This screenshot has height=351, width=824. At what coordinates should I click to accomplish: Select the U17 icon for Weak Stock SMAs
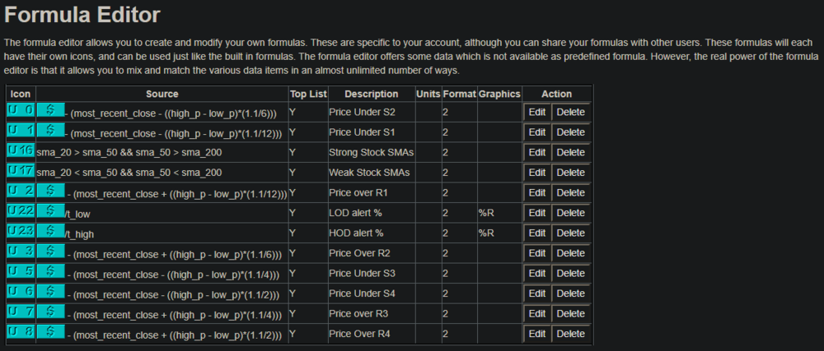pos(21,170)
